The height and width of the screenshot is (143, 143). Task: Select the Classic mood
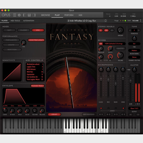(x=23, y=30)
